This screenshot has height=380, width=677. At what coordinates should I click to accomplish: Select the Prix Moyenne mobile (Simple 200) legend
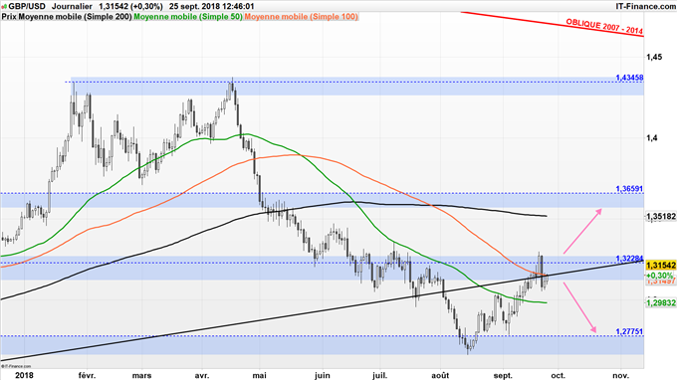[x=67, y=16]
